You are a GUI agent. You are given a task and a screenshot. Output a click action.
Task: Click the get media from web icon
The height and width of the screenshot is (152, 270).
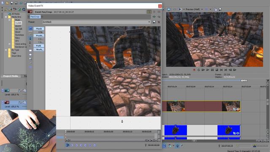(19, 9)
